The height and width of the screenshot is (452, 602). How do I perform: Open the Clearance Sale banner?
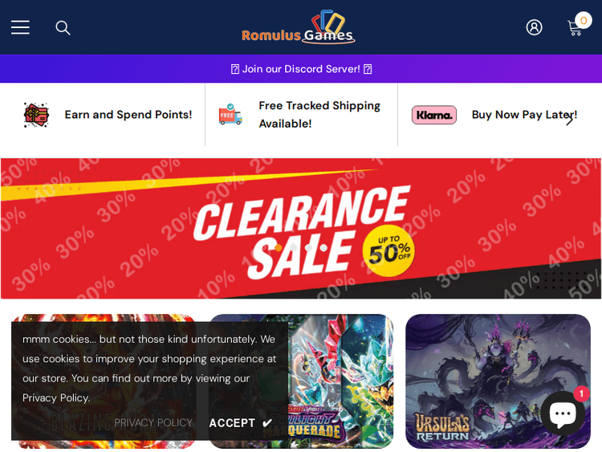click(301, 229)
